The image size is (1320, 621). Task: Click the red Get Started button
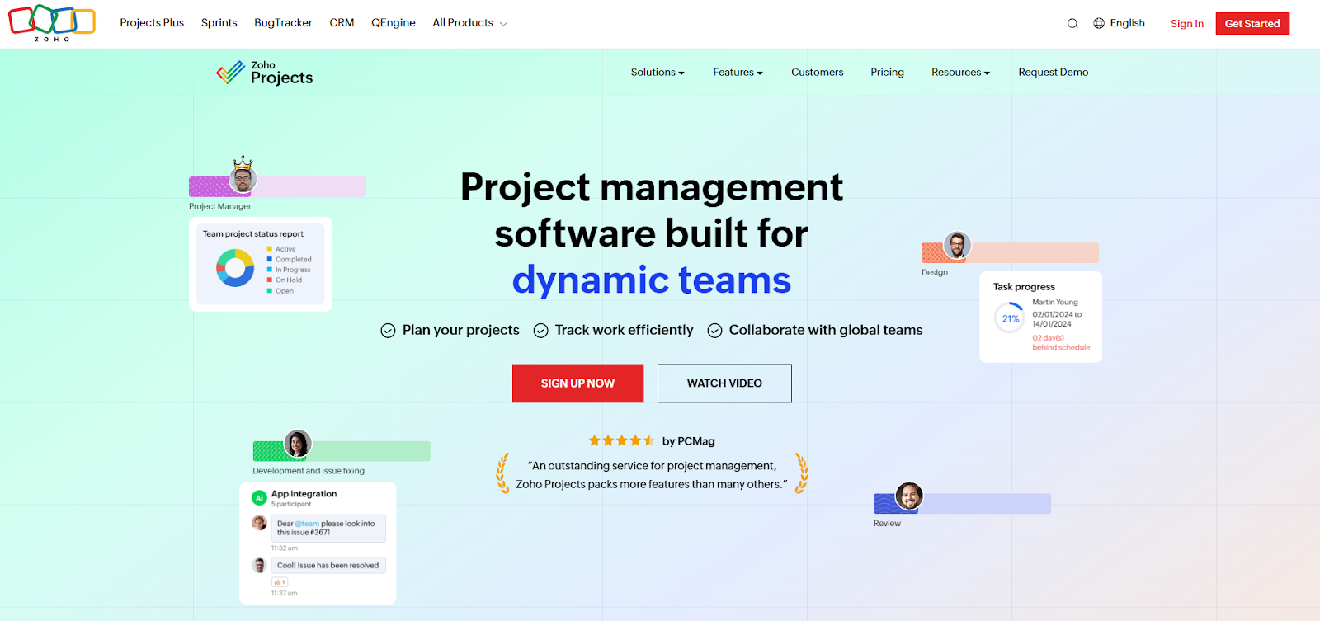(x=1252, y=23)
